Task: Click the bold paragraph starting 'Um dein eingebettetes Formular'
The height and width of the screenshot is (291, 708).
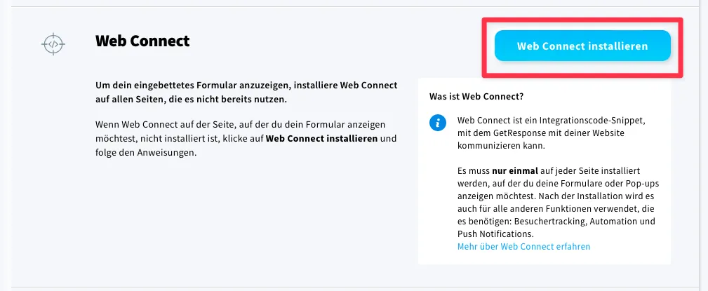Action: pos(246,93)
